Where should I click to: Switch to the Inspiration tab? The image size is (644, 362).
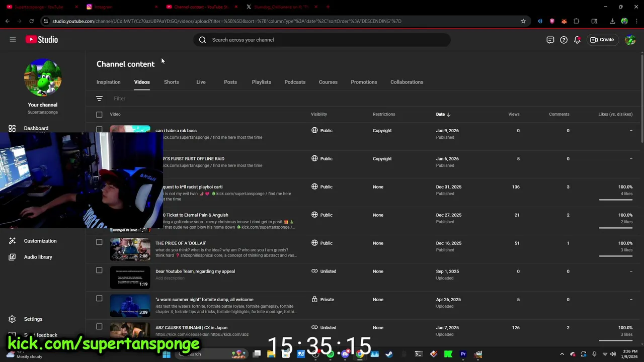[109, 82]
